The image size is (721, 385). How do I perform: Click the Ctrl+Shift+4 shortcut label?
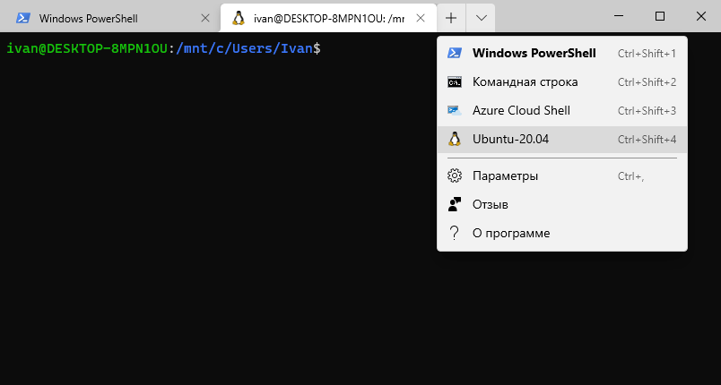[647, 140]
